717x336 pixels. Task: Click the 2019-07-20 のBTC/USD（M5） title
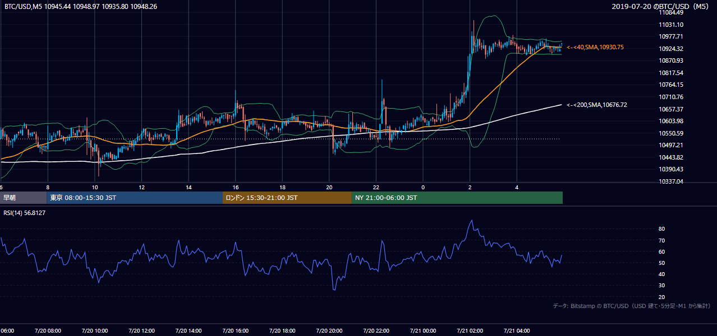[660, 7]
